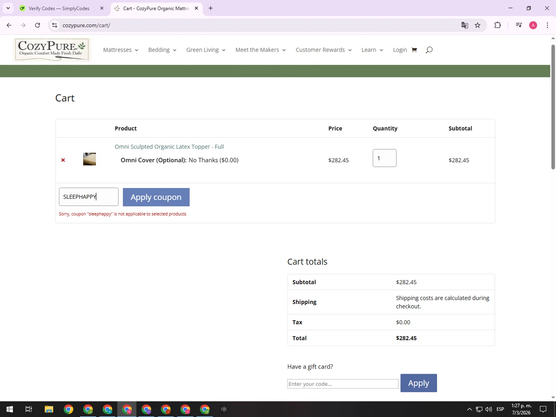
Task: Click the quantity field for the topper
Action: [x=384, y=158]
